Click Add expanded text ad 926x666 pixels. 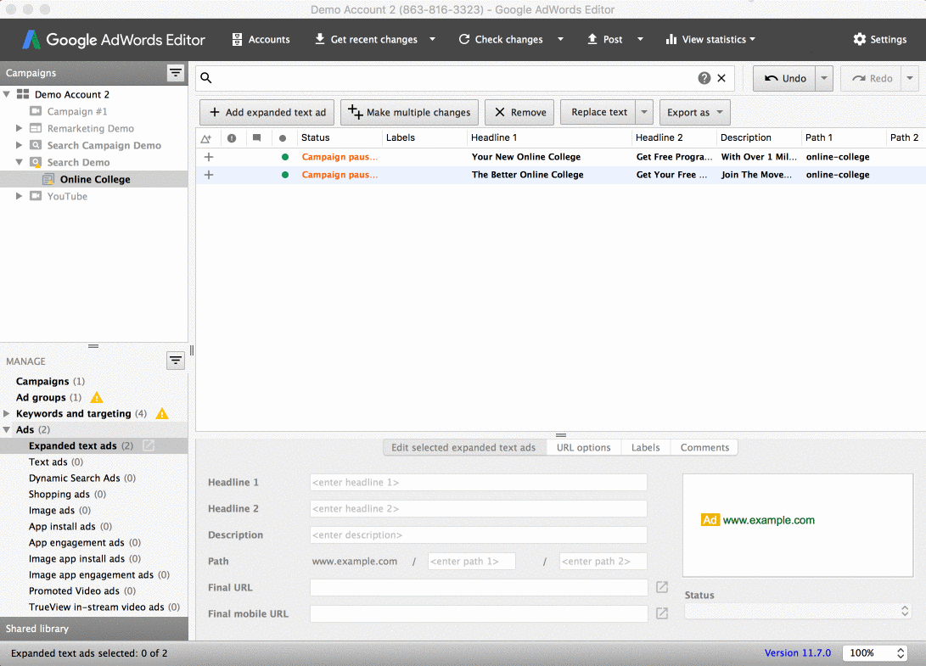point(267,112)
